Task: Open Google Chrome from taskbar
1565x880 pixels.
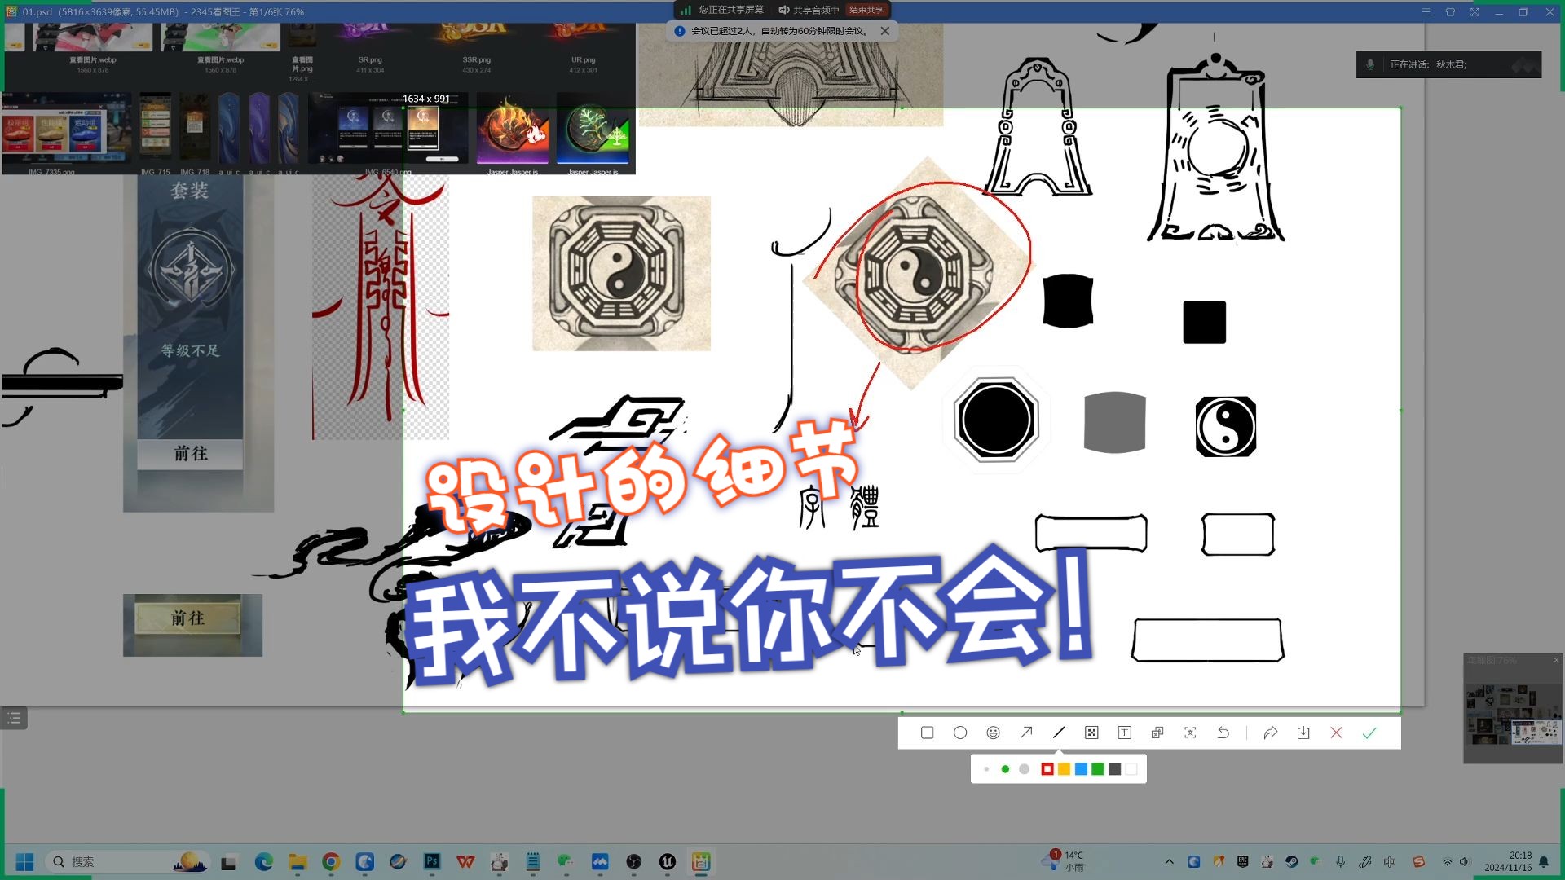Action: [331, 861]
